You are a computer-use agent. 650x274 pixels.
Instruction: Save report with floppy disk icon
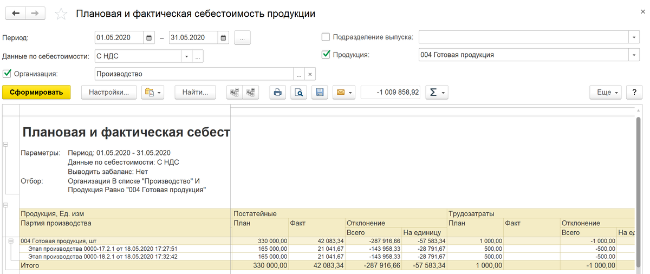coord(320,93)
